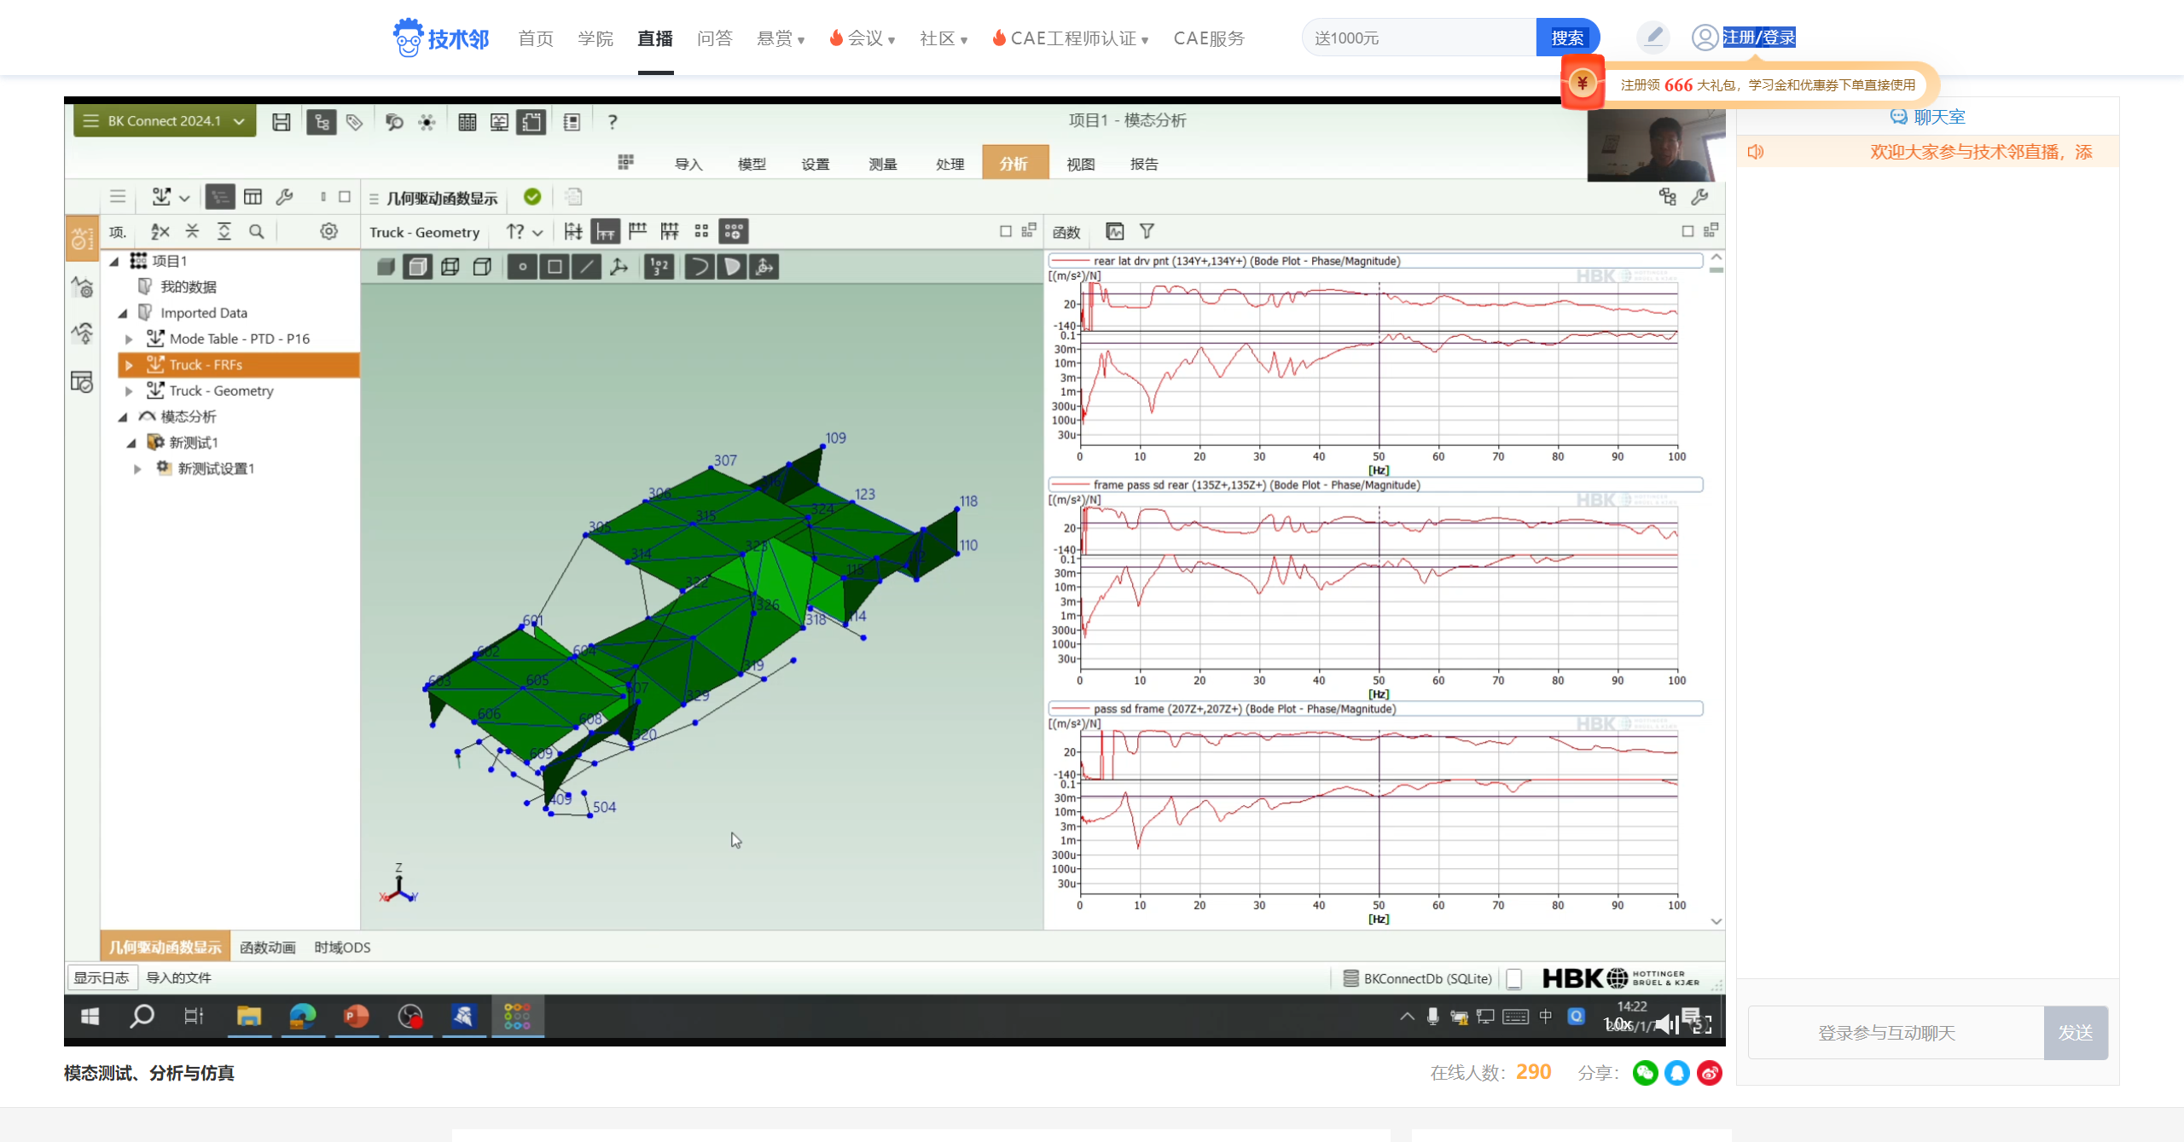2184x1142 pixels.
Task: Collapse the 项目1 tree node
Action: click(x=114, y=261)
